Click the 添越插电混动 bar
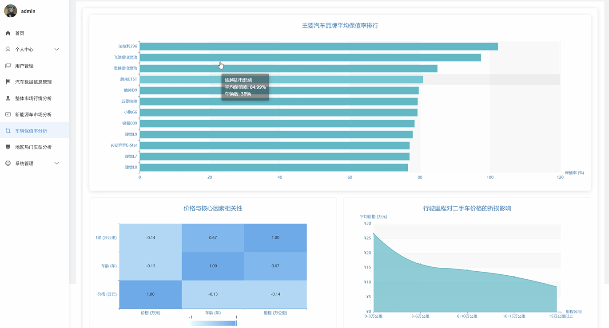 click(289, 69)
